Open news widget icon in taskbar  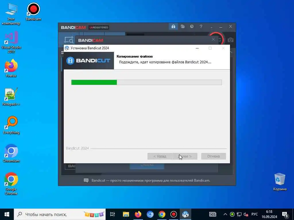pos(213,214)
